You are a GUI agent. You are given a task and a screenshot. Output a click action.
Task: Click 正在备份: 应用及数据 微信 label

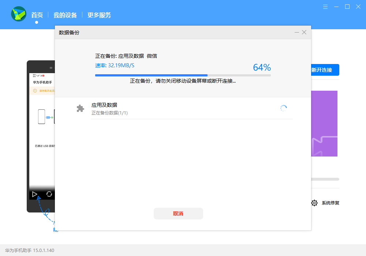(x=126, y=56)
